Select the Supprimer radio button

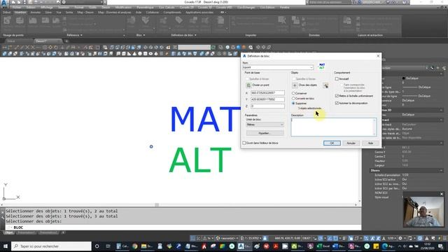[293, 103]
